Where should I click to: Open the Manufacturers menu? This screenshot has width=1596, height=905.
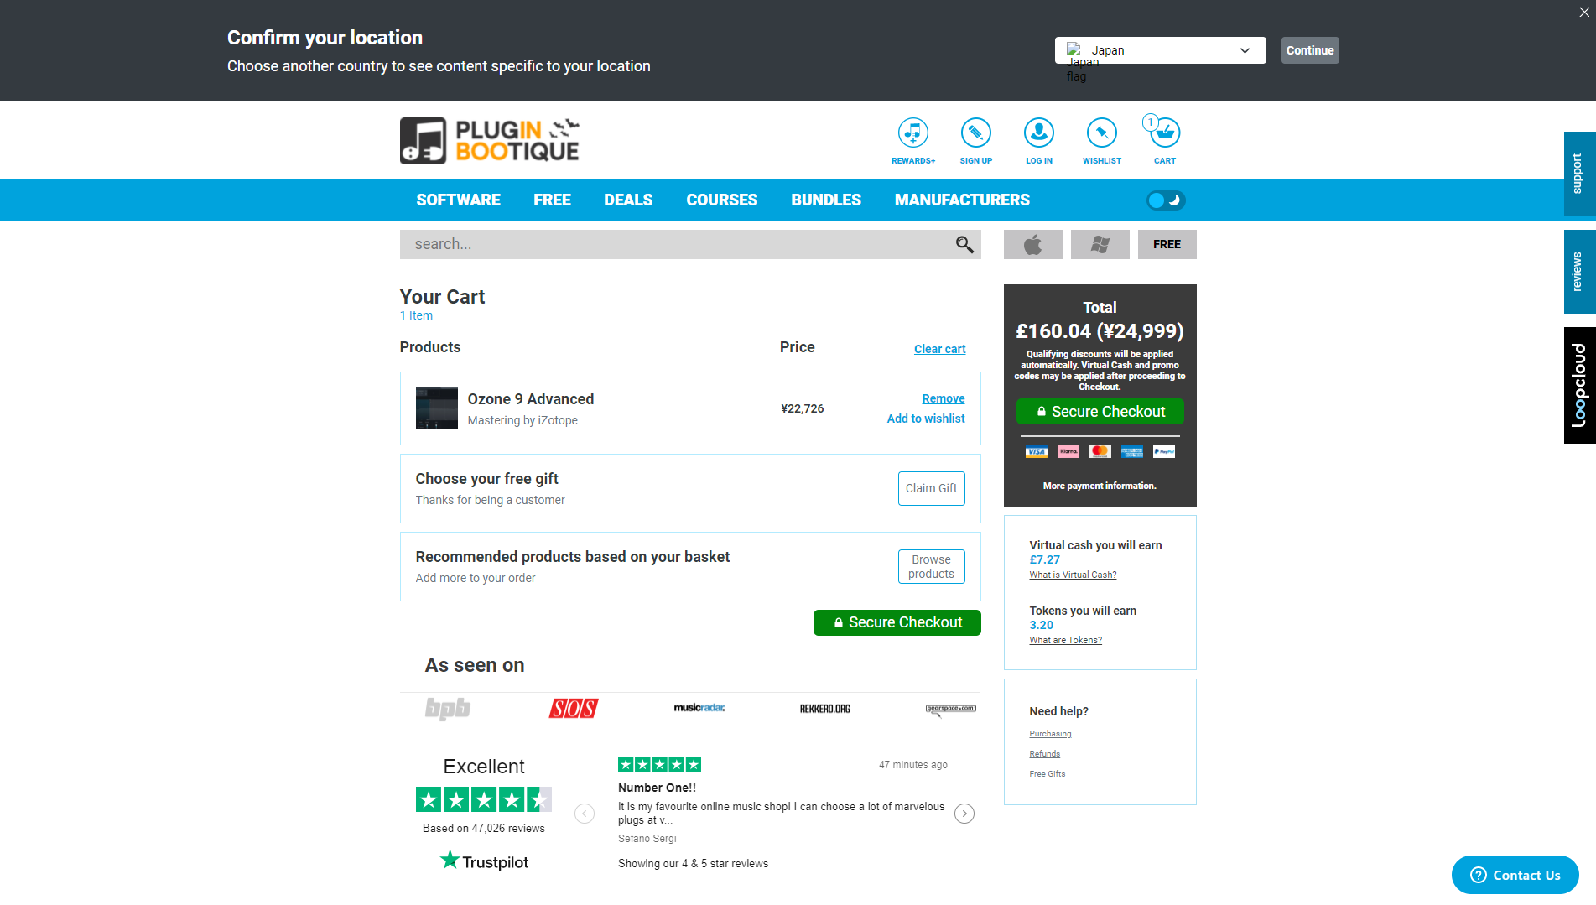tap(962, 200)
